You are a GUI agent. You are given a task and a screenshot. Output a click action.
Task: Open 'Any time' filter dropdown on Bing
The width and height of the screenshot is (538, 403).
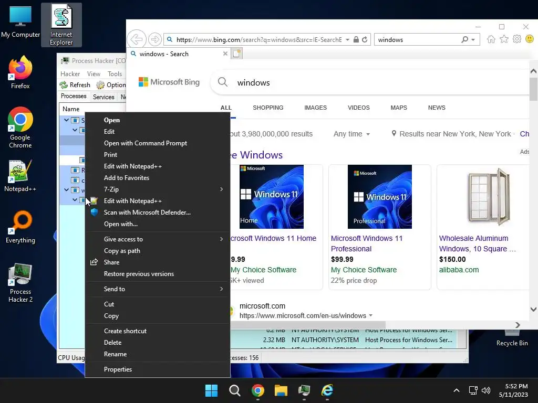[x=351, y=134]
